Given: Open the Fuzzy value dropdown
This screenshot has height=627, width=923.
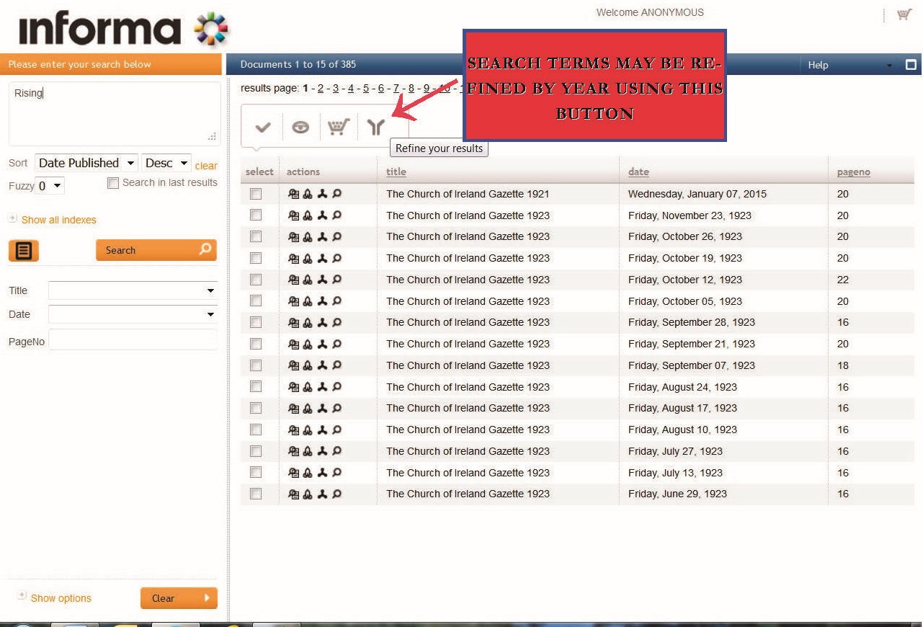Looking at the screenshot, I should coord(50,186).
